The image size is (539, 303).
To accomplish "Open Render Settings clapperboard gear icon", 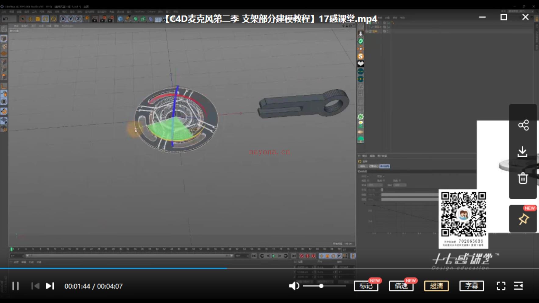I will [x=110, y=19].
